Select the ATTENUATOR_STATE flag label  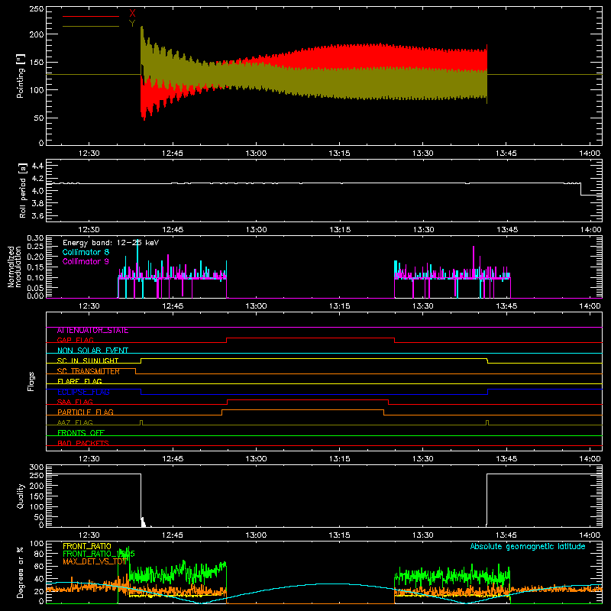[92, 331]
